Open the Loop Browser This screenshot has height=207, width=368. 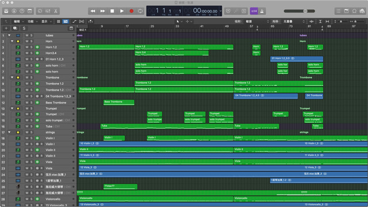[354, 11]
